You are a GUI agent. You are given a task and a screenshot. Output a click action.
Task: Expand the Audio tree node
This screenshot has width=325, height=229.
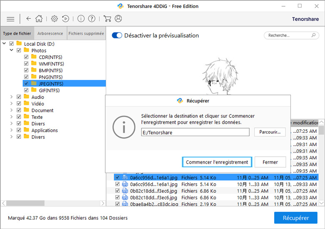tap(12, 97)
